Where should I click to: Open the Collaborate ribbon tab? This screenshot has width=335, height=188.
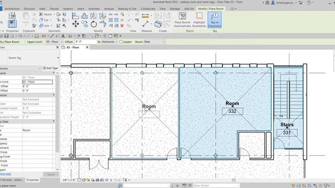point(148,9)
